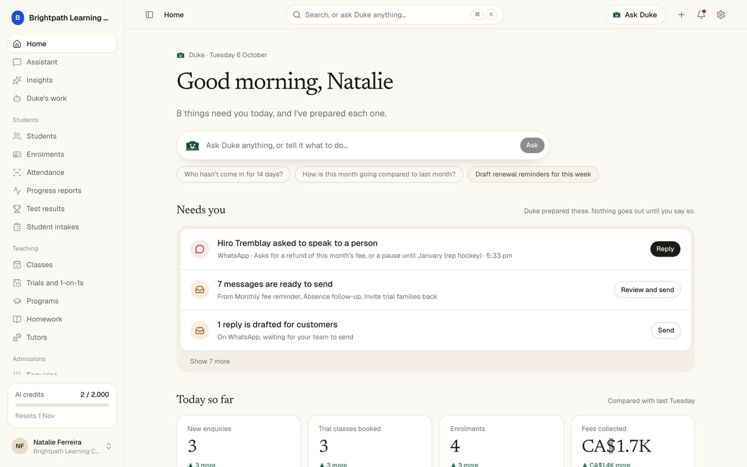This screenshot has height=467, width=747.
Task: Click the Duke's work briefcase icon
Action: (x=17, y=98)
